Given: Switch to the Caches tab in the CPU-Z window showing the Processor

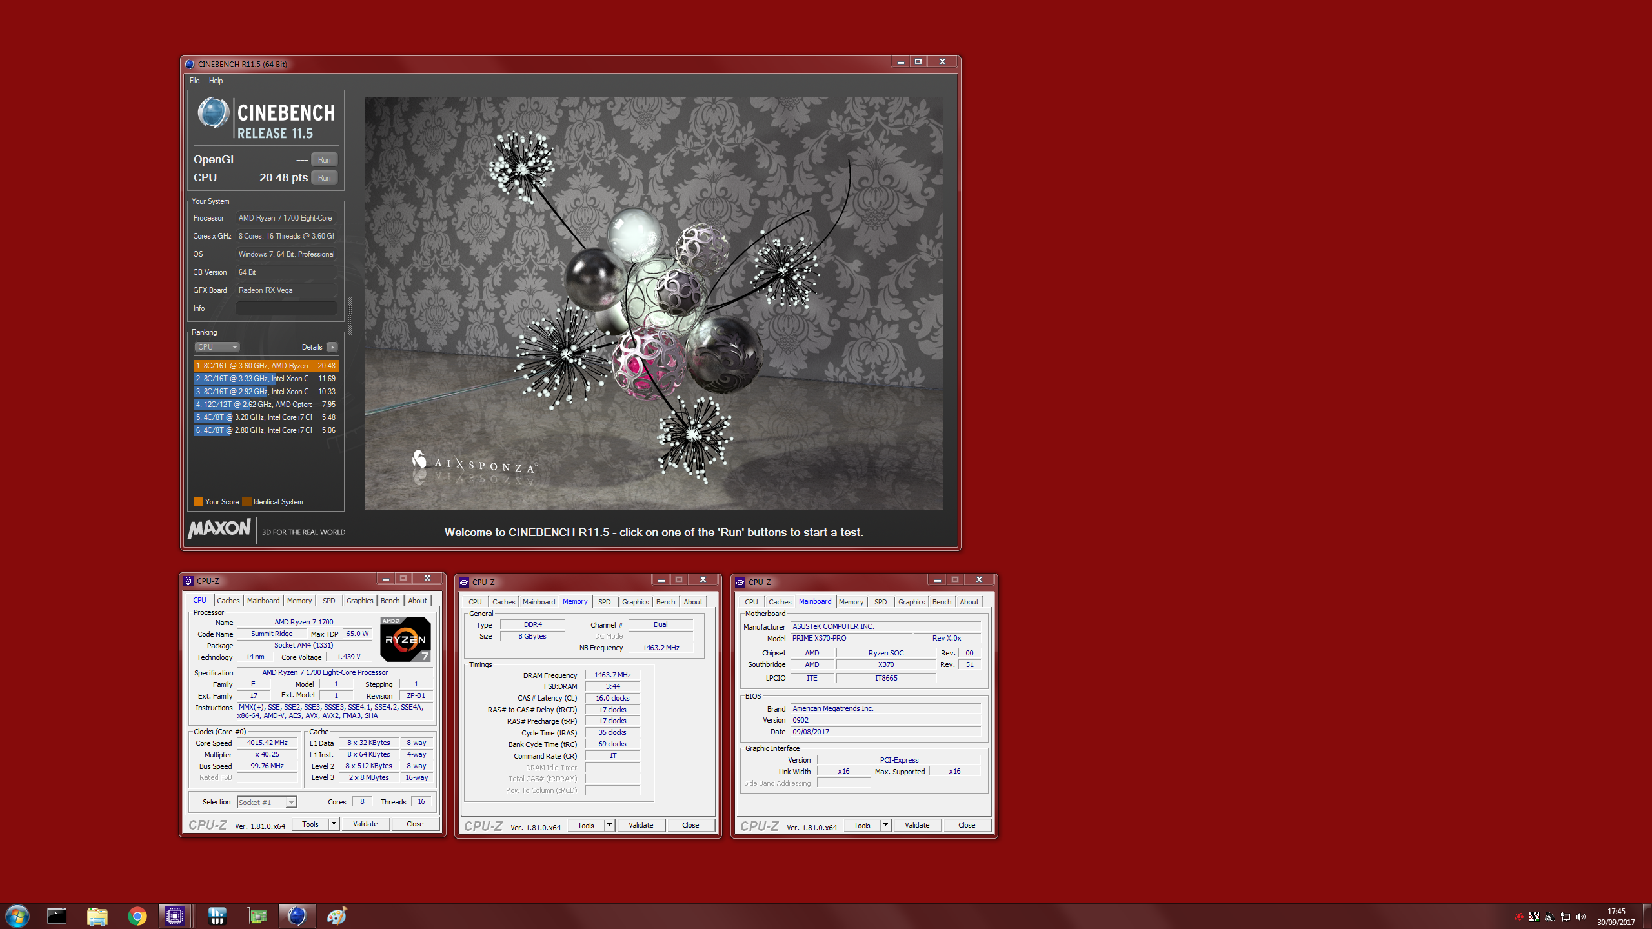Looking at the screenshot, I should tap(228, 601).
